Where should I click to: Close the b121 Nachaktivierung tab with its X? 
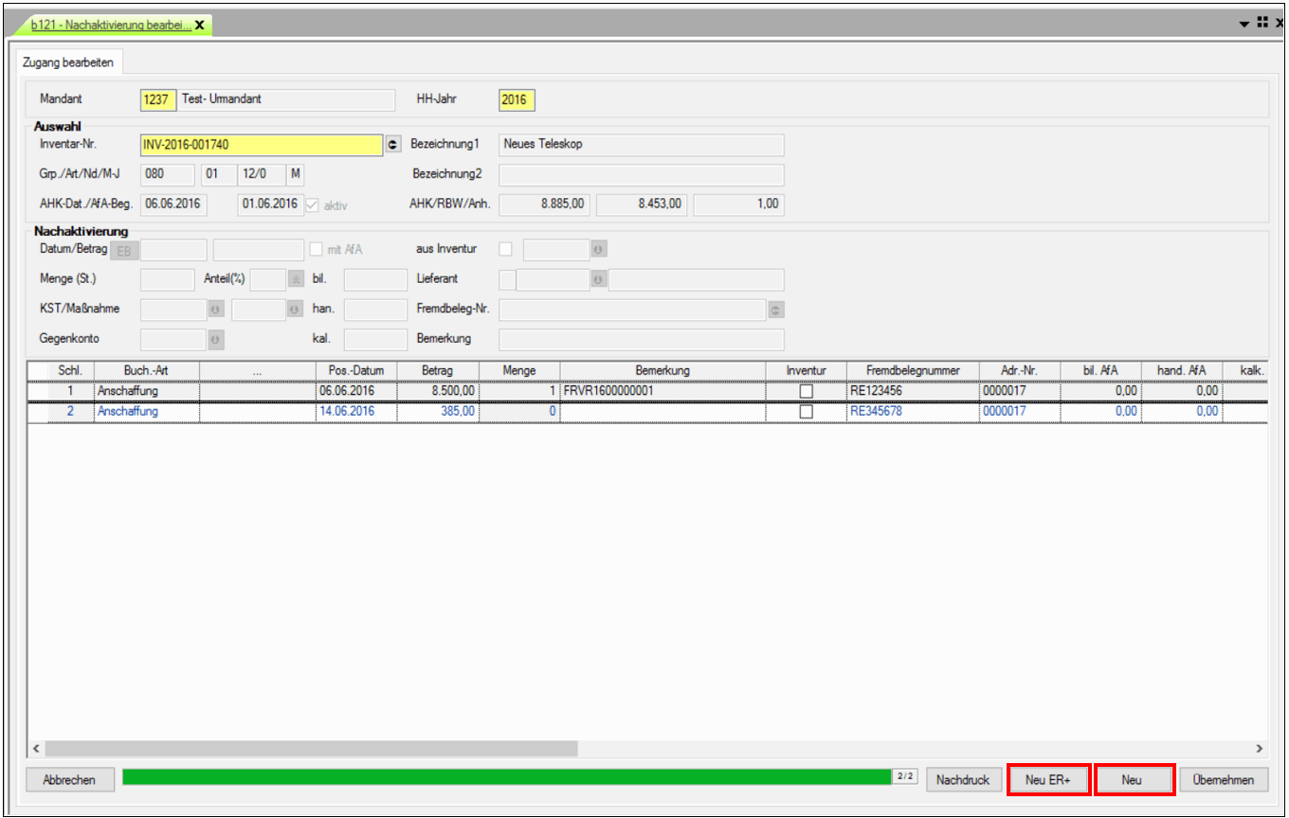[200, 25]
